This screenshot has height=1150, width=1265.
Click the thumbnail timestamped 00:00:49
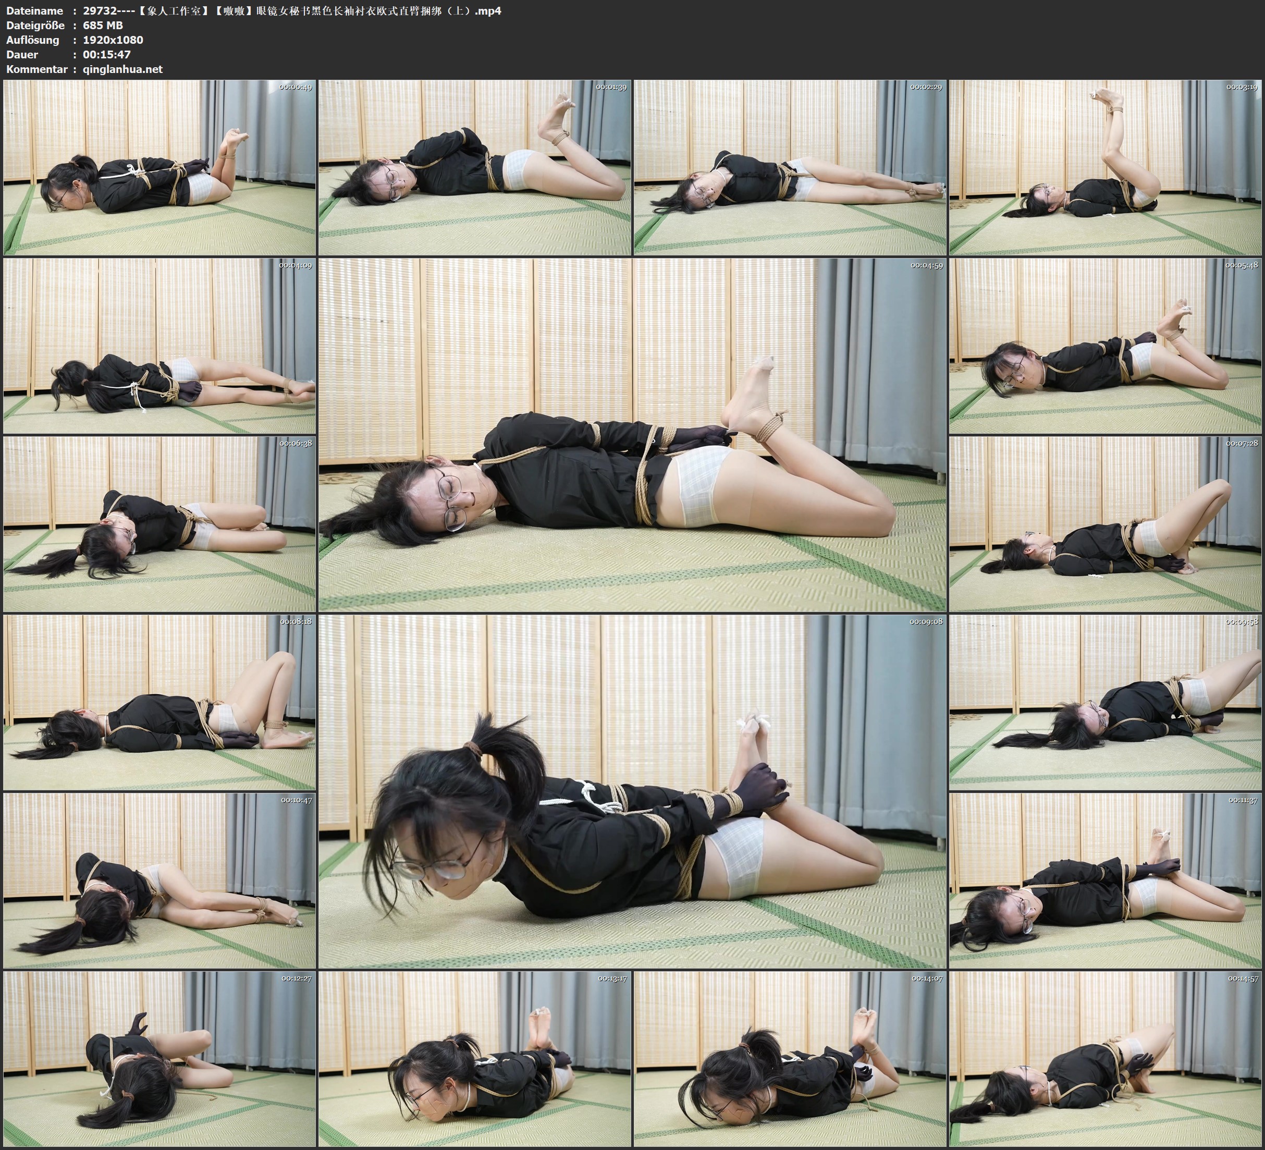point(159,167)
